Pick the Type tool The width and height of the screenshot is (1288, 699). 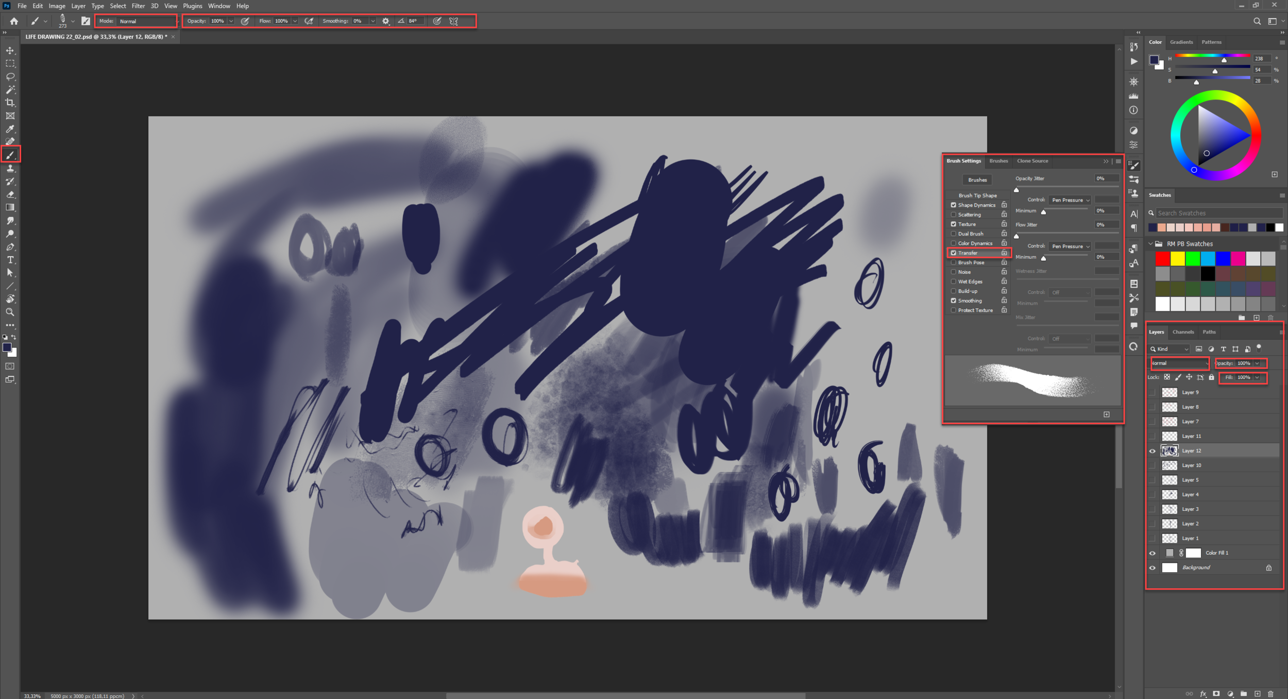10,260
